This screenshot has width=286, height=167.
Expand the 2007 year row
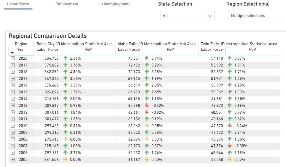pyautogui.click(x=12, y=146)
